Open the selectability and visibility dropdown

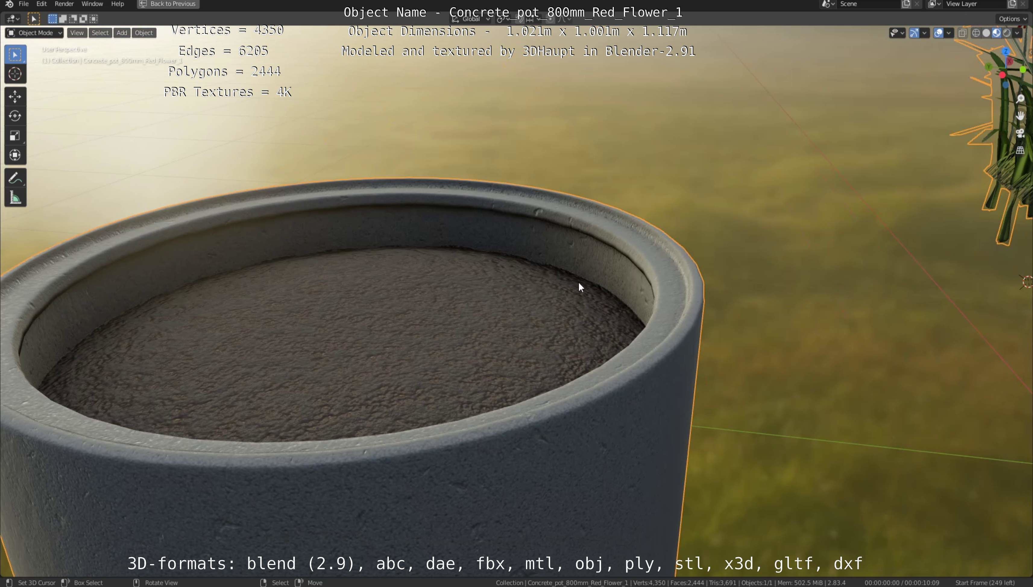[897, 33]
